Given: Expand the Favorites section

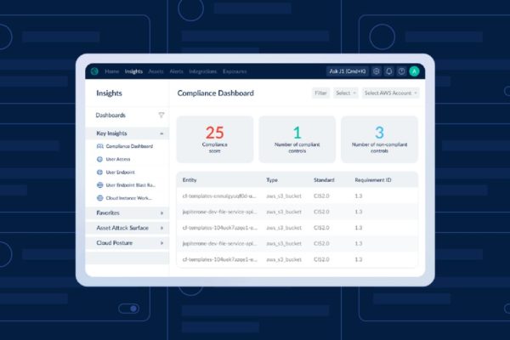Looking at the screenshot, I should 161,212.
